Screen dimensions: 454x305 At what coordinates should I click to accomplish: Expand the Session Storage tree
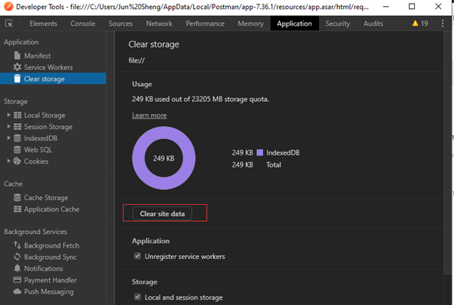click(8, 127)
